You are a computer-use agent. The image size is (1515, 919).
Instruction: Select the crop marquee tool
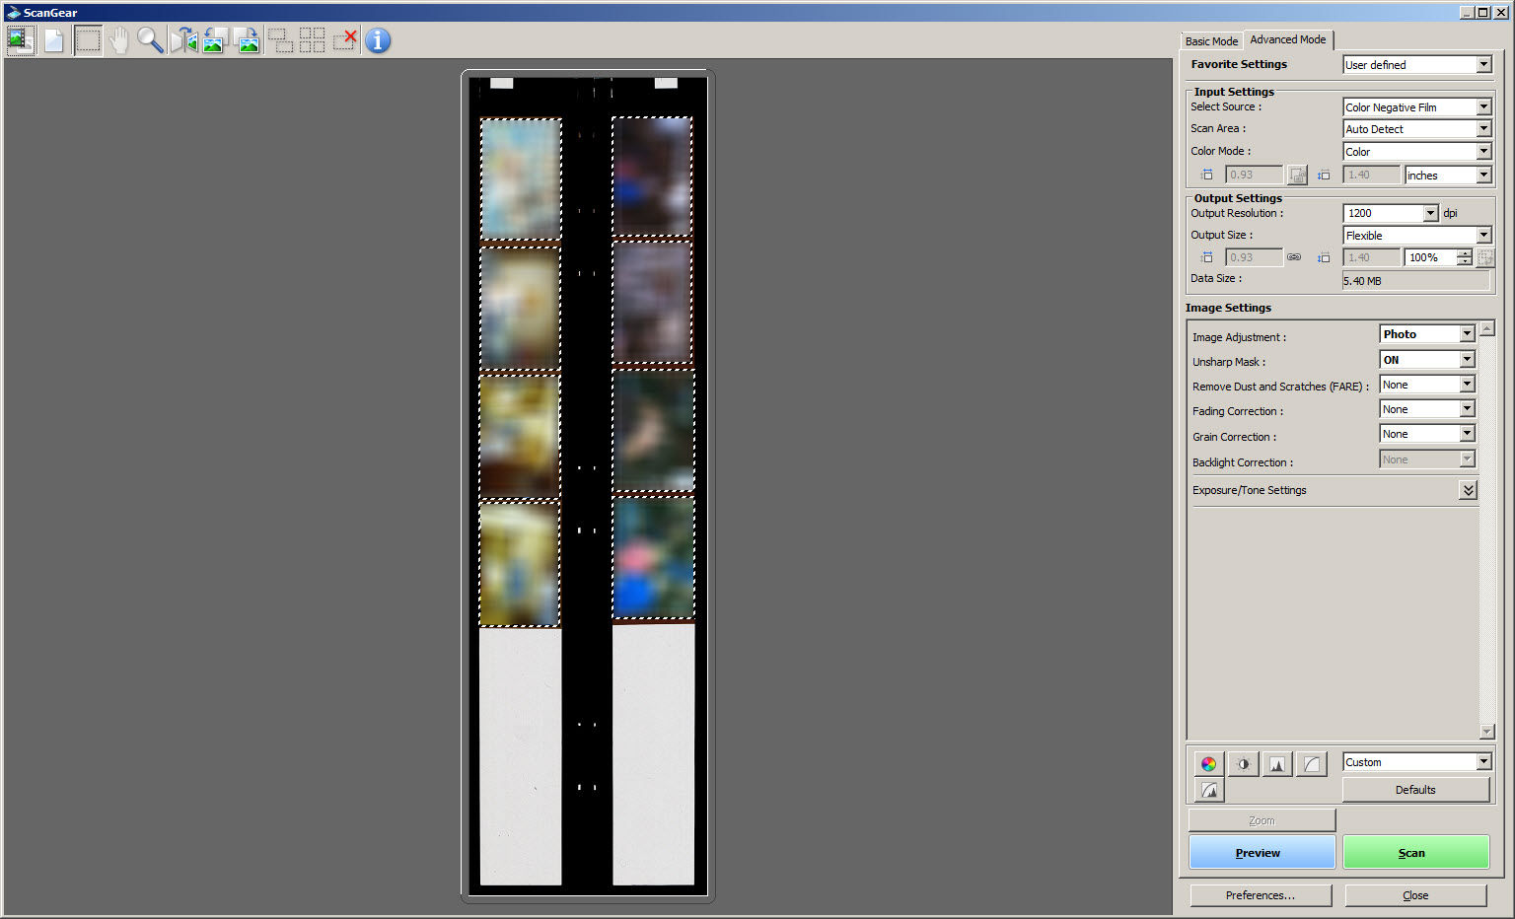point(88,40)
